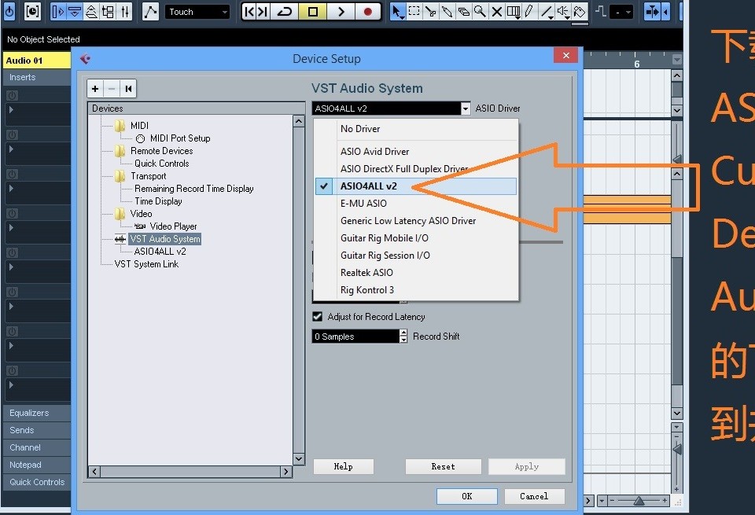Pick the Split scissors tool

coord(431,12)
